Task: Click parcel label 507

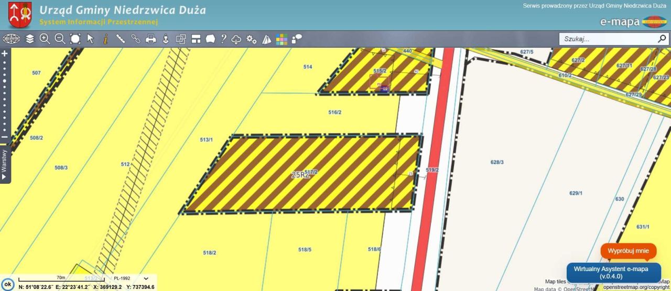Action: point(36,73)
